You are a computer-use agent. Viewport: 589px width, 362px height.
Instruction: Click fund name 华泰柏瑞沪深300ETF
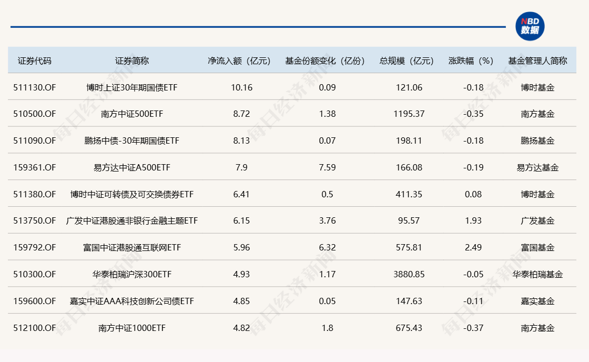pos(132,275)
